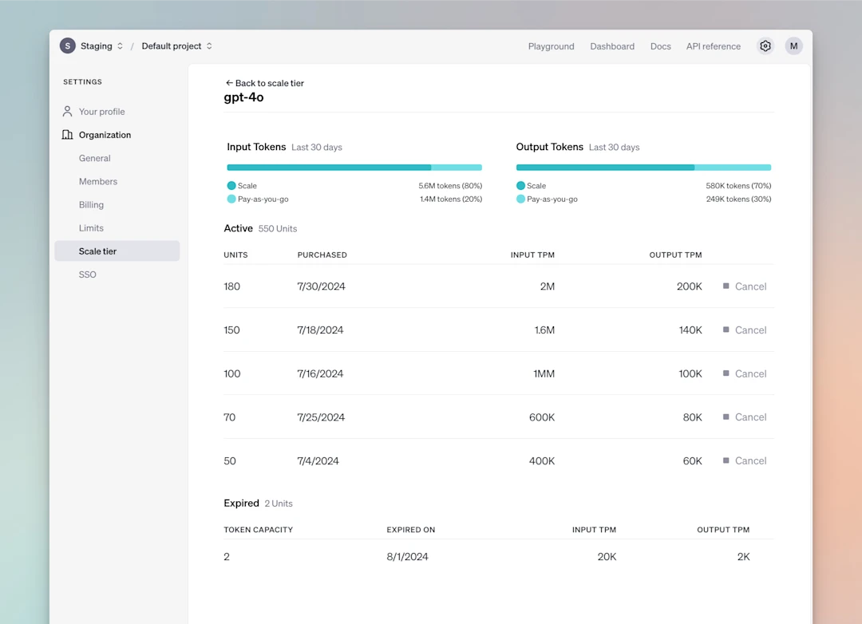The width and height of the screenshot is (862, 624).
Task: Open the Playground from the top navigation
Action: [551, 45]
